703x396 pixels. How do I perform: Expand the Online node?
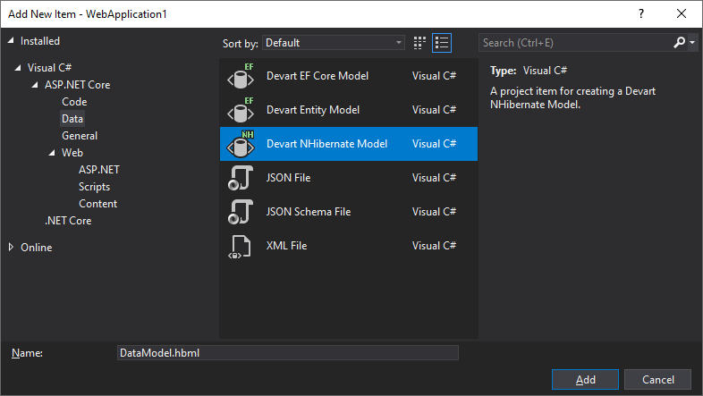(x=12, y=247)
